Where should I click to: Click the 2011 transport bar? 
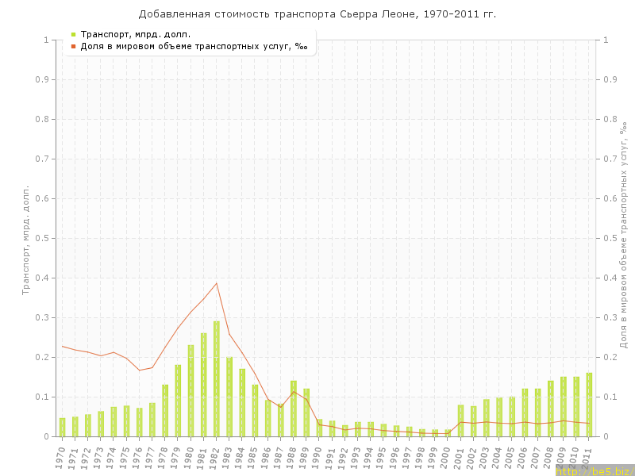coord(589,405)
